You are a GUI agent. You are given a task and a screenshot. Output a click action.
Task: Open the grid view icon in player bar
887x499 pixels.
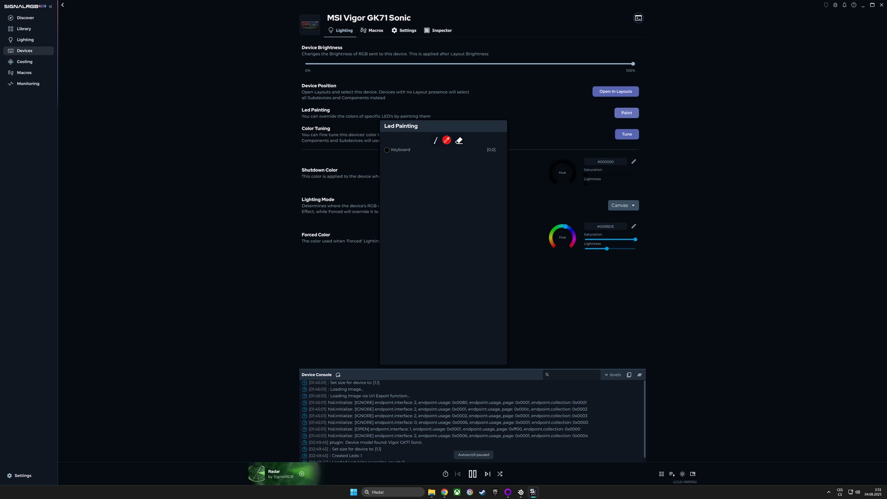point(661,474)
